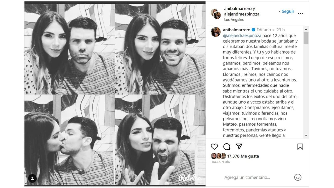Screen dimensions: 334x188
Task: Open the anibalmarrero username in the post header
Action: pyautogui.click(x=238, y=9)
